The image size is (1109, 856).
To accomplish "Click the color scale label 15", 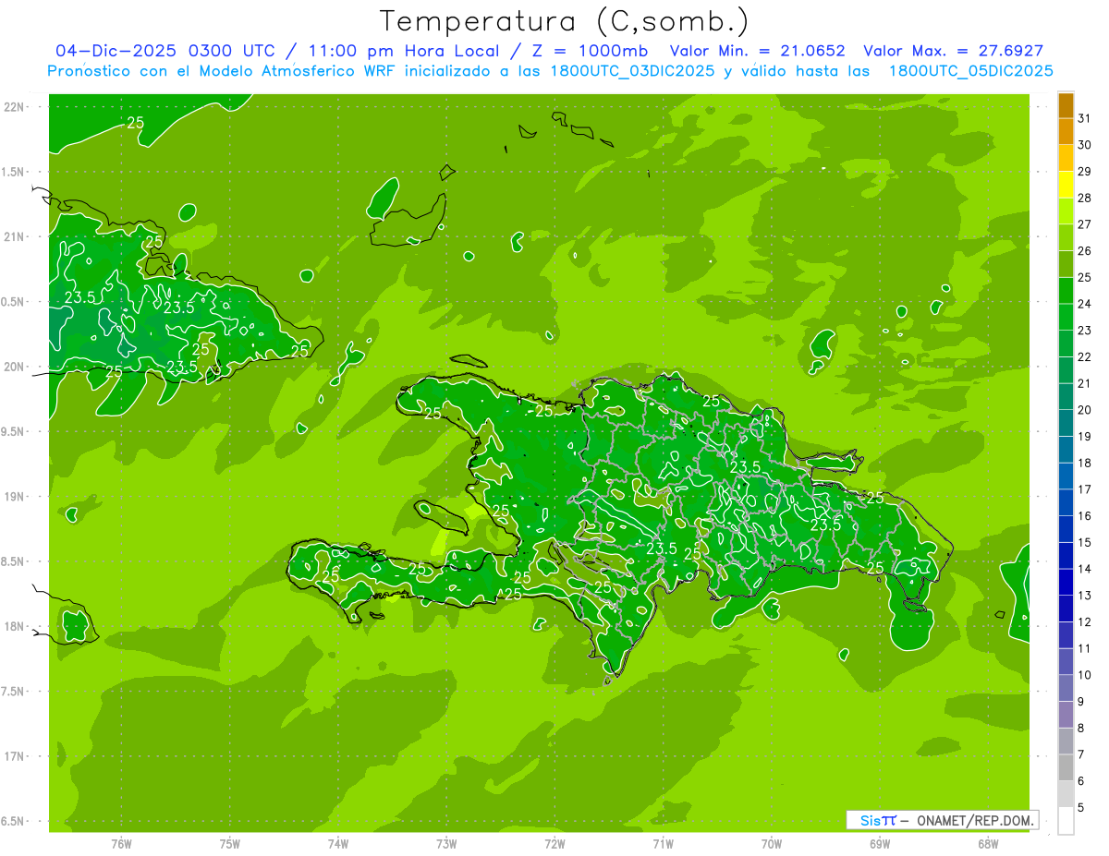I will (x=1085, y=542).
